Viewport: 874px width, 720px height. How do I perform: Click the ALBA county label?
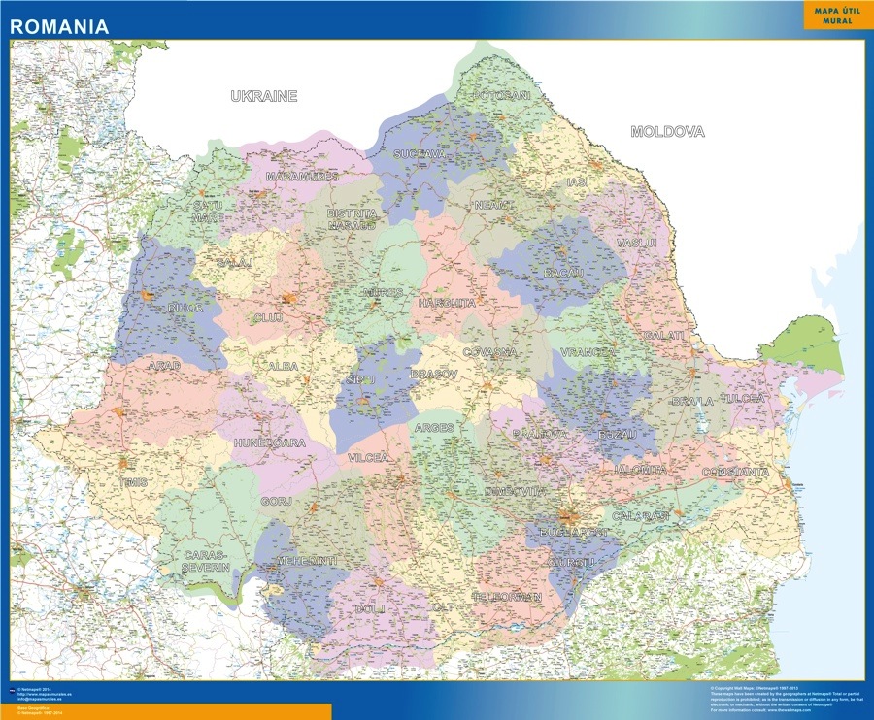tap(284, 367)
